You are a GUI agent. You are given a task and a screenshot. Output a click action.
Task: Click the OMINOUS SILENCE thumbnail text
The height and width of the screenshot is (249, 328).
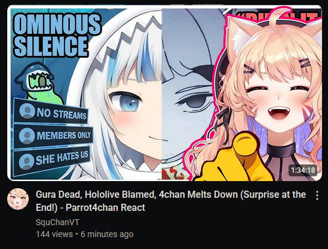(x=57, y=35)
